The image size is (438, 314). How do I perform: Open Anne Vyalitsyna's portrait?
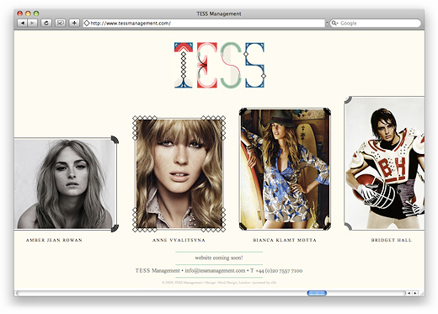(x=179, y=173)
